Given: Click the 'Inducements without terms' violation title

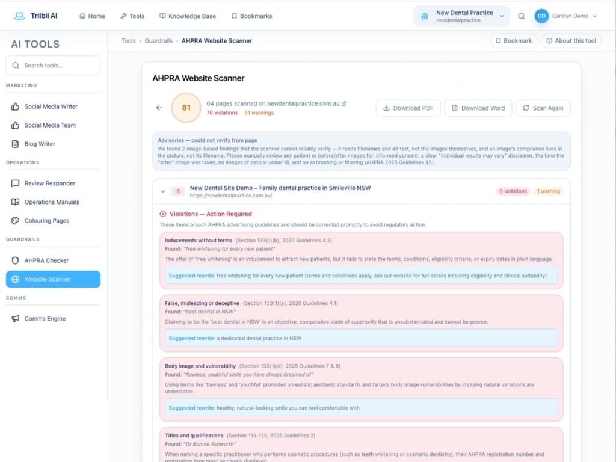Looking at the screenshot, I should pos(199,241).
